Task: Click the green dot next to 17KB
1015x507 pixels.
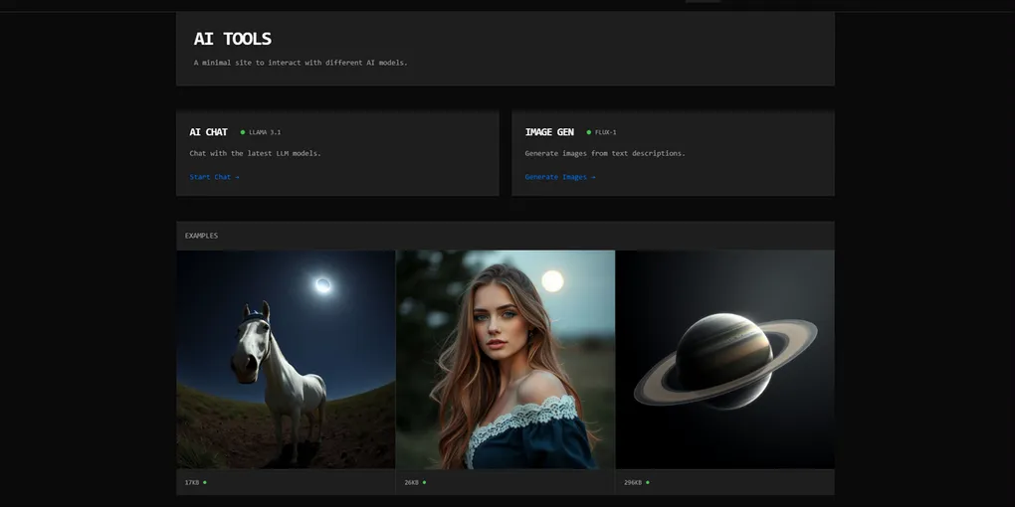Action: click(205, 482)
